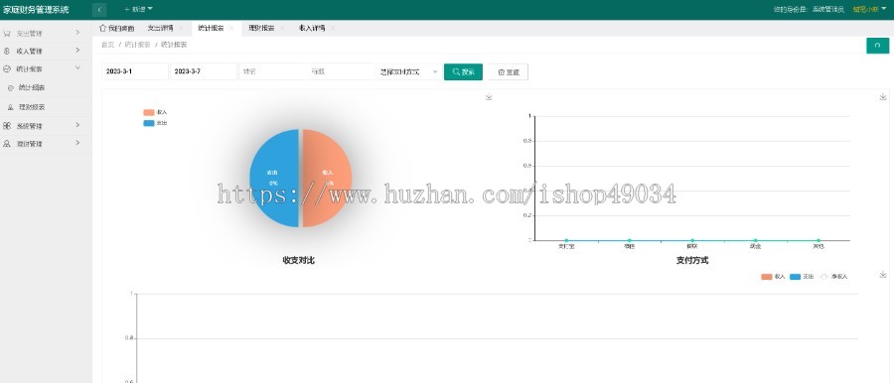Click the second empty text filter field

click(340, 71)
